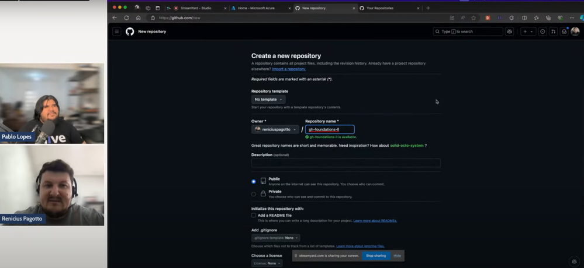Image resolution: width=584 pixels, height=268 pixels.
Task: Click the browser back arrow
Action: click(115, 18)
